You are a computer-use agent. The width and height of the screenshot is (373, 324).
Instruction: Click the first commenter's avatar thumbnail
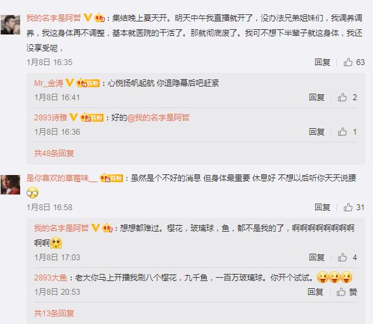(10, 25)
